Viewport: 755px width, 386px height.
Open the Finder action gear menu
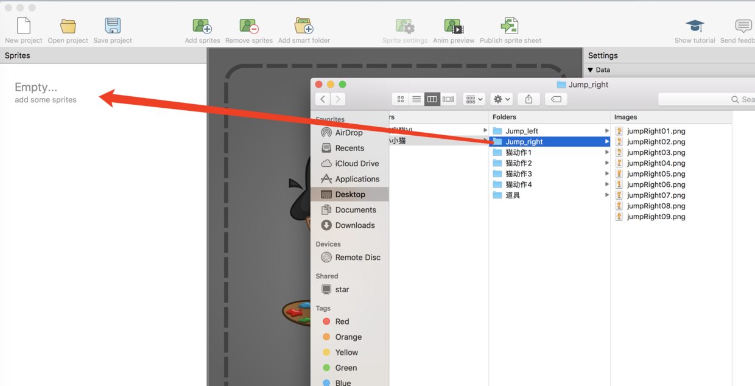(502, 99)
